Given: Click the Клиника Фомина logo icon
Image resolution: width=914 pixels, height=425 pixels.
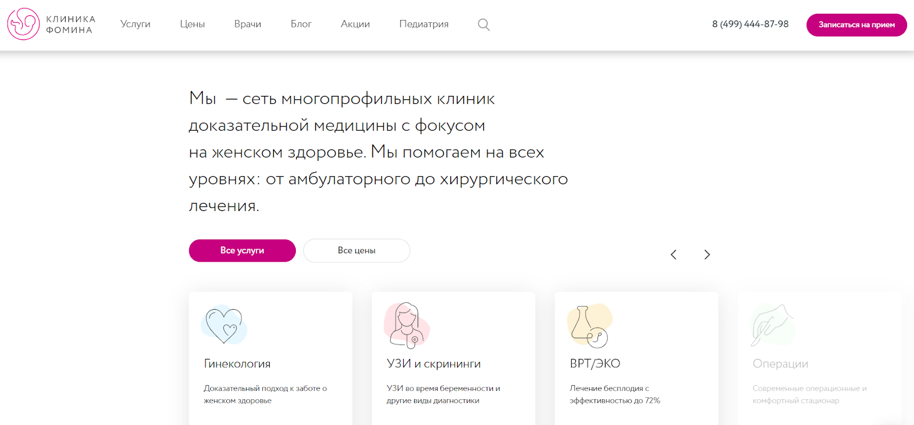Looking at the screenshot, I should pos(23,24).
